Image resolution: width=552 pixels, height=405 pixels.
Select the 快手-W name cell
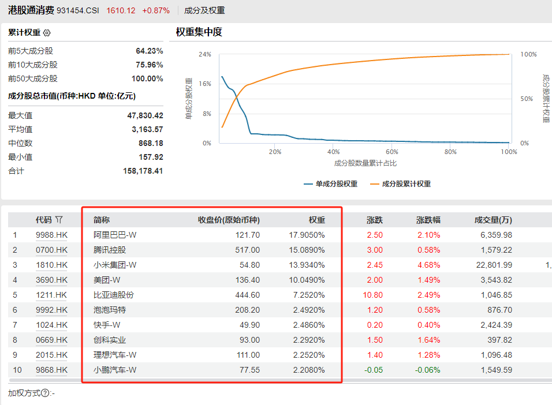click(107, 325)
